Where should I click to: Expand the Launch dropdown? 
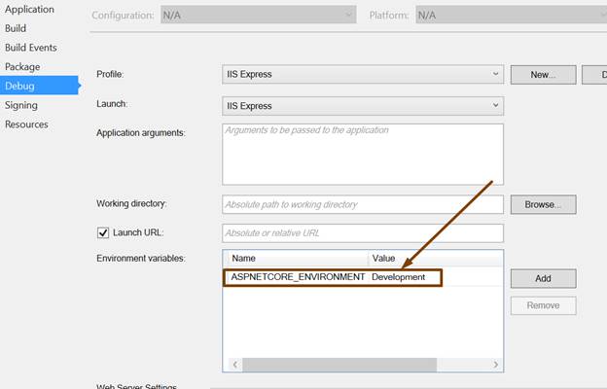point(362,105)
